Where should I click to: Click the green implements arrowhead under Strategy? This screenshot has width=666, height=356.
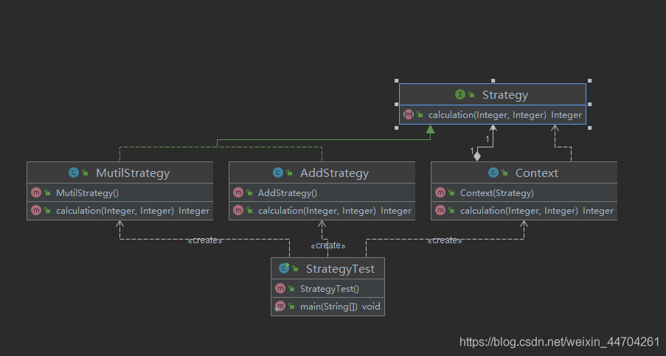pyautogui.click(x=430, y=129)
